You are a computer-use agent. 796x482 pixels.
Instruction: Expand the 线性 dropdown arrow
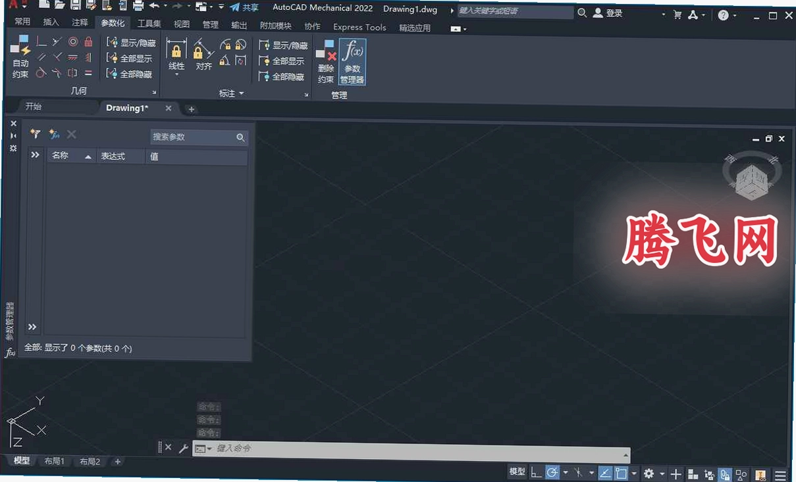point(176,75)
